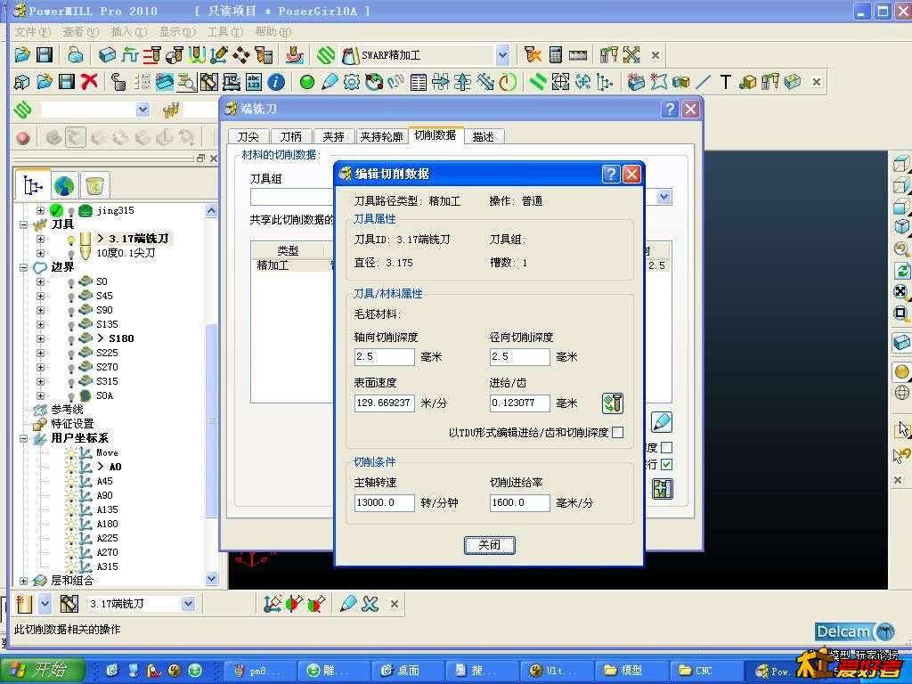912x684 pixels.
Task: Toggle light bulb for S180 boundary
Action: [x=71, y=339]
